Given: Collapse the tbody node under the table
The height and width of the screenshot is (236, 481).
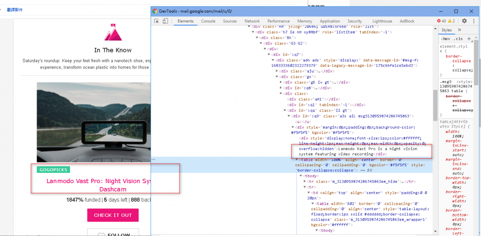Looking at the screenshot, I should tap(301, 176).
